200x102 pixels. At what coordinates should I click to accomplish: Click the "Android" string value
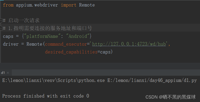78,36
